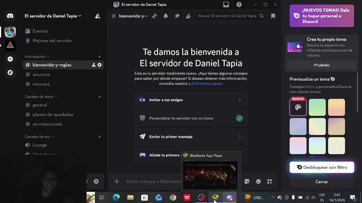
Task: Collapse the Información category
Action: click(37, 57)
